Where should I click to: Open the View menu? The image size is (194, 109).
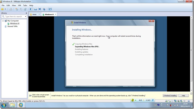(x=14, y=5)
